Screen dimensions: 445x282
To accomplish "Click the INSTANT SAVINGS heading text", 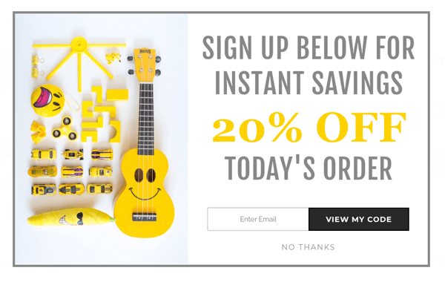I will click(309, 82).
